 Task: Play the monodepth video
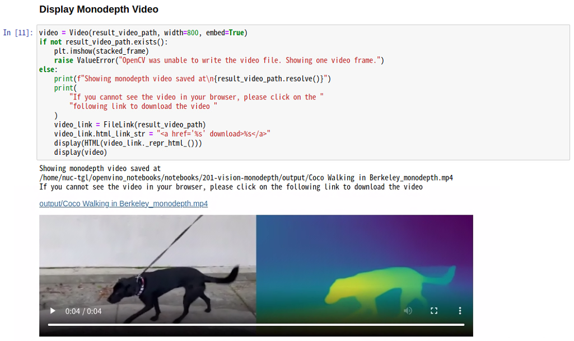click(53, 311)
